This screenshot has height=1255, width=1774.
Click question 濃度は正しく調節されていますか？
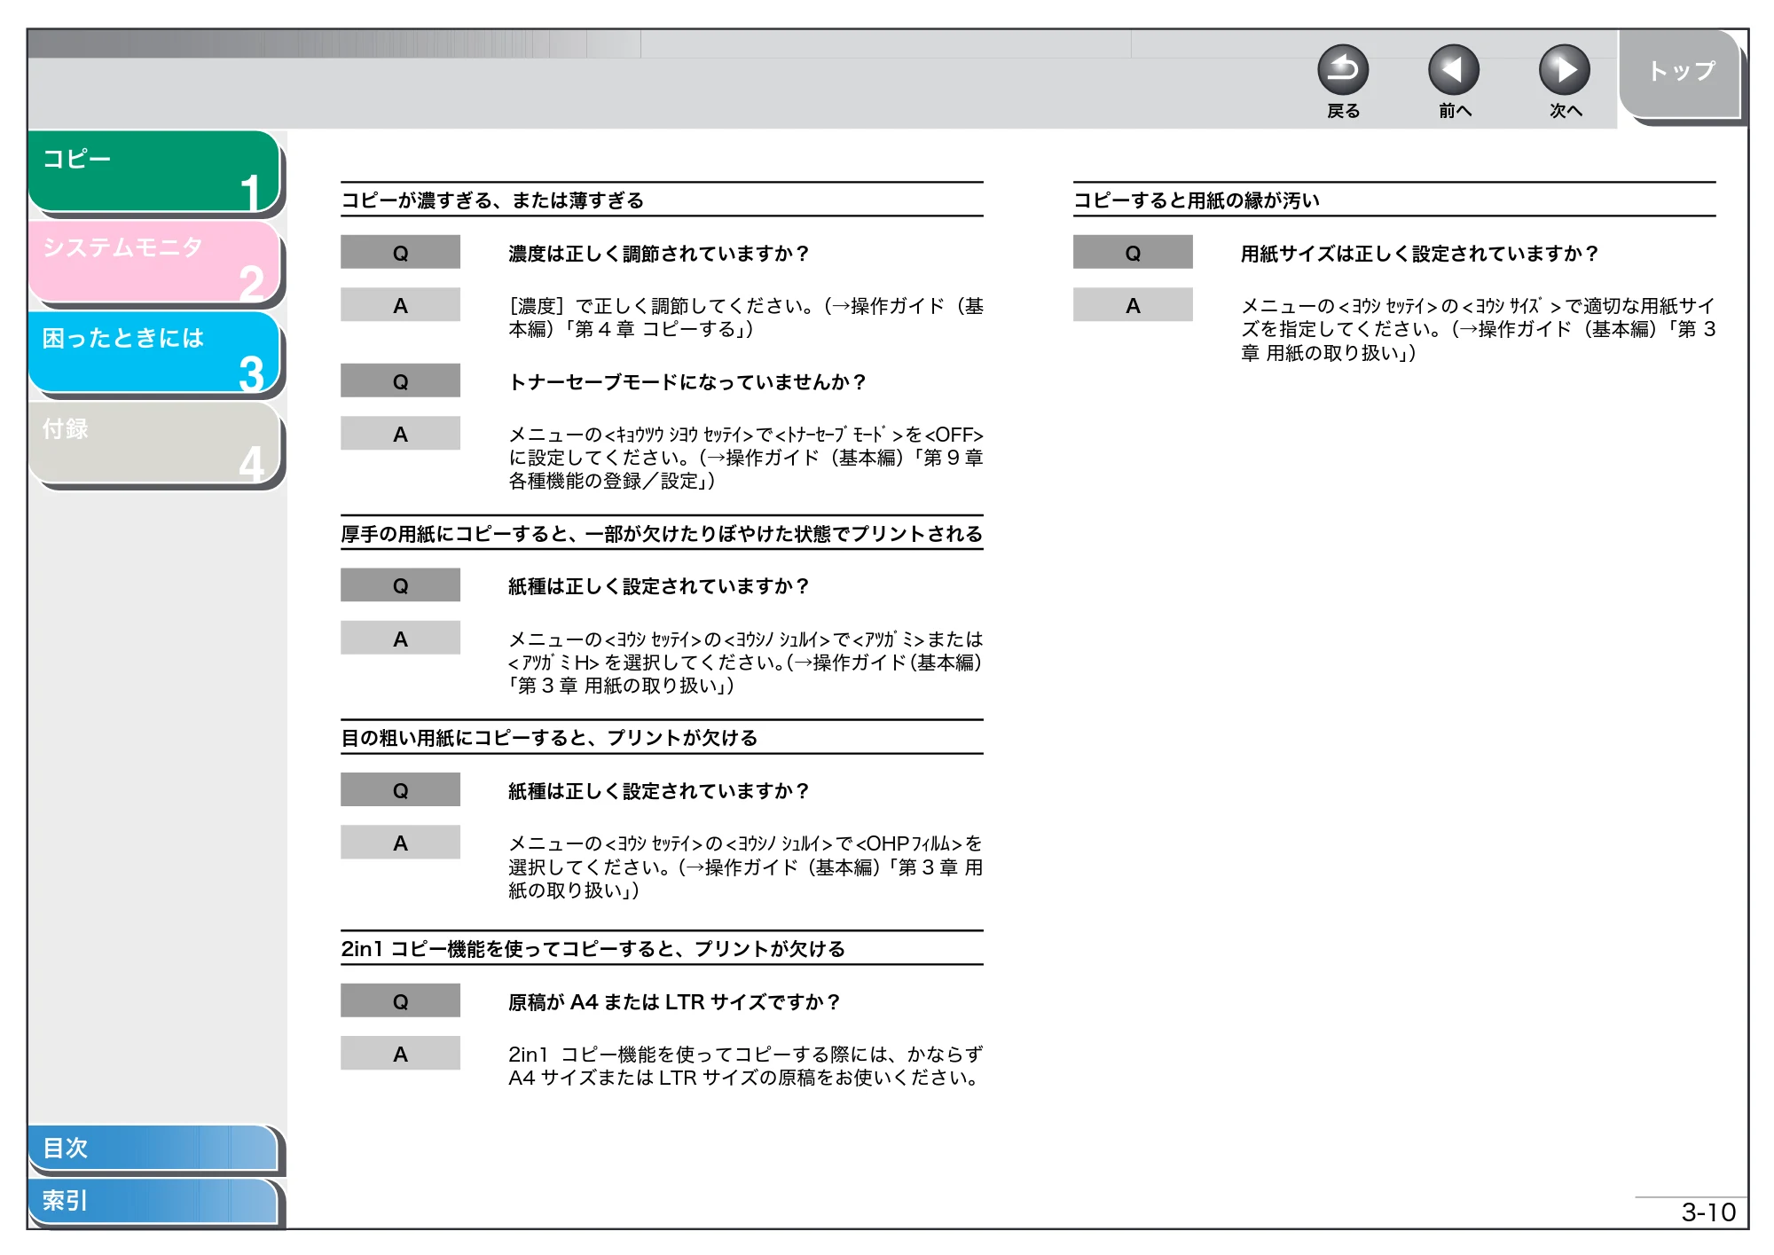tap(658, 254)
